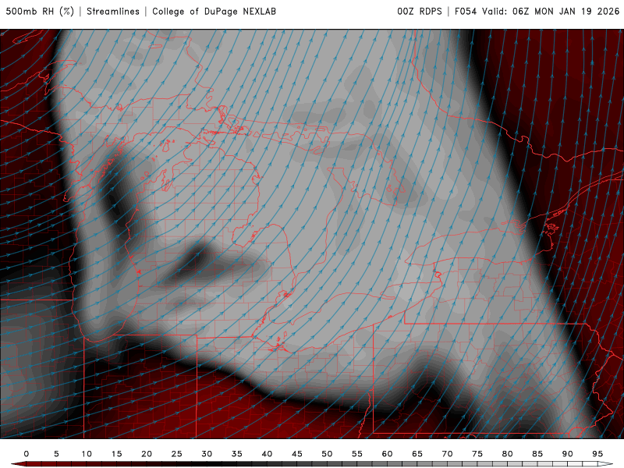Click the colorbar label "50"
Viewport: 624px width, 468px height.
pos(327,454)
